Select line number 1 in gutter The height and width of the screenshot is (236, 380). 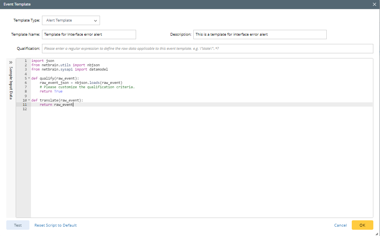25,61
